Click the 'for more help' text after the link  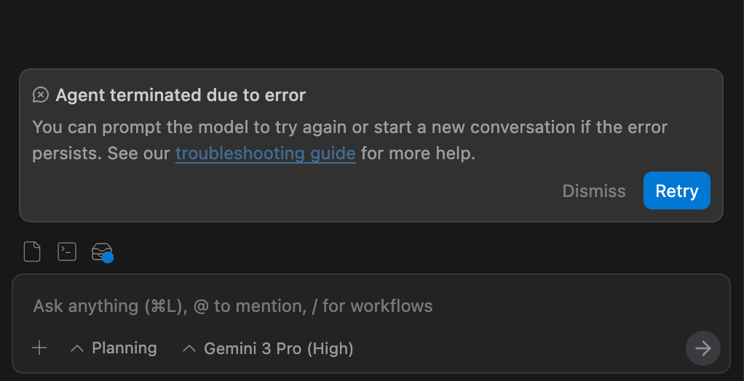(x=418, y=153)
